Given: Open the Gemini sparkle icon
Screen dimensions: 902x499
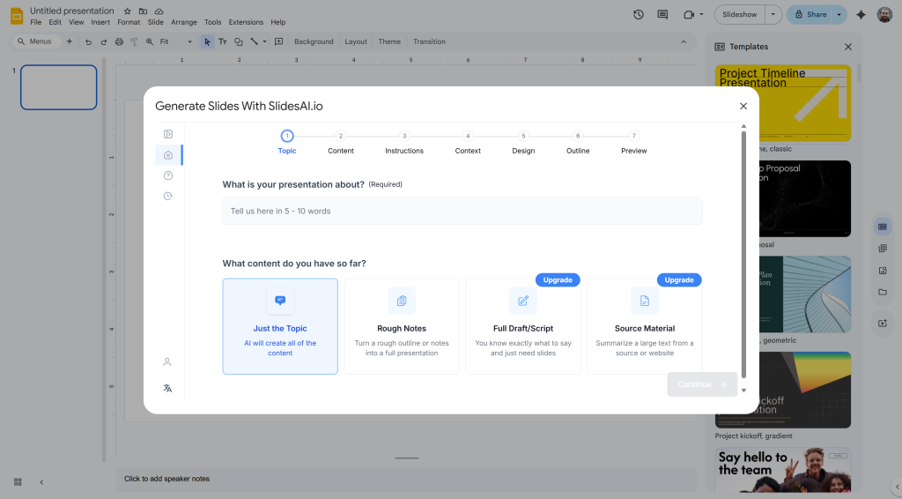Looking at the screenshot, I should (861, 14).
